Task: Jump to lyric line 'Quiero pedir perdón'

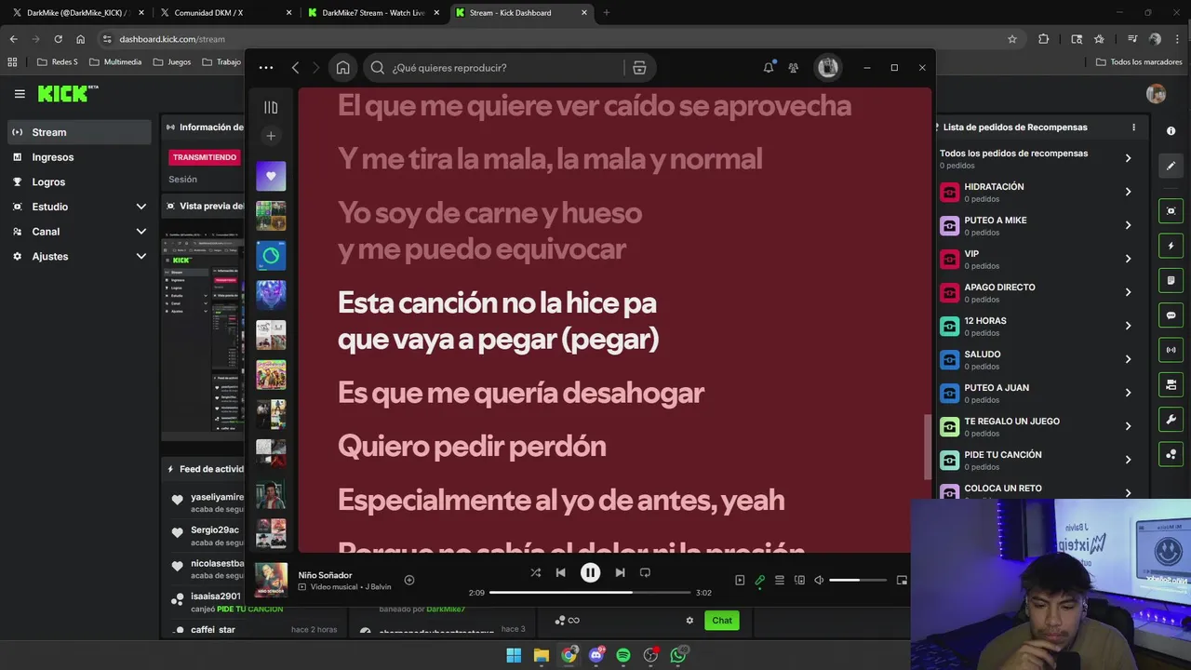Action: (472, 446)
